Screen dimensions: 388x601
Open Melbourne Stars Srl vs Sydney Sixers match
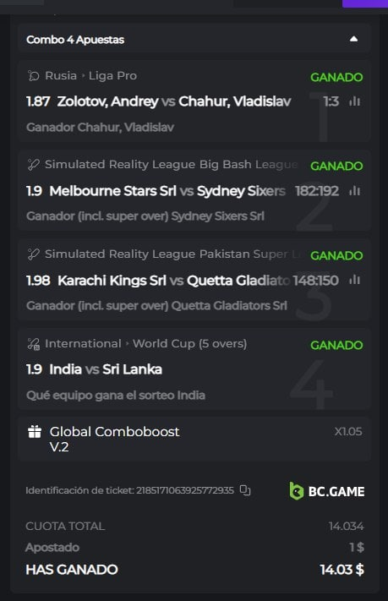coord(167,190)
